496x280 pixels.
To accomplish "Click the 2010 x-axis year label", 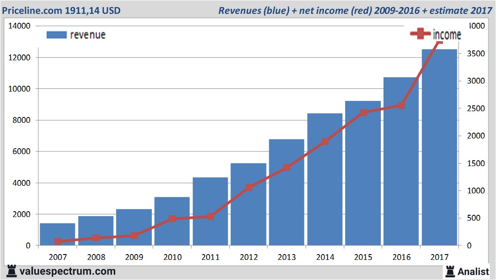I will (x=172, y=257).
